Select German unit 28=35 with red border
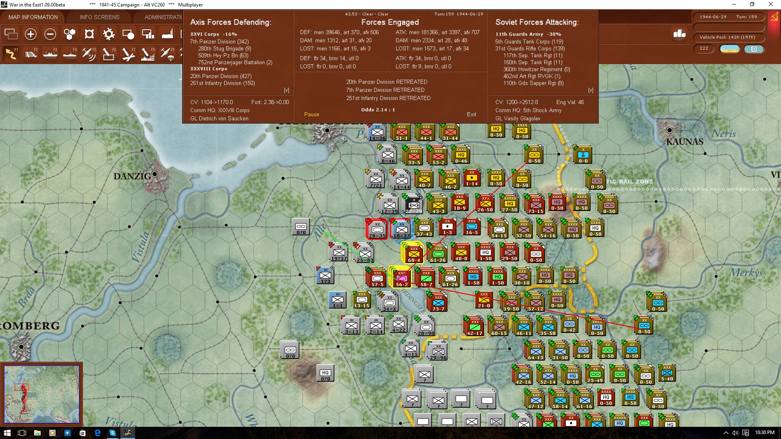The height and width of the screenshot is (439, 781). (x=377, y=229)
